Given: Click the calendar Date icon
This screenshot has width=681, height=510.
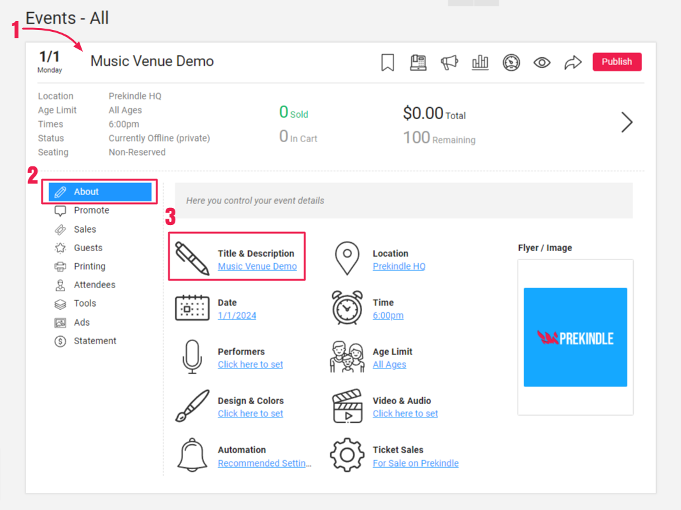Looking at the screenshot, I should [192, 307].
